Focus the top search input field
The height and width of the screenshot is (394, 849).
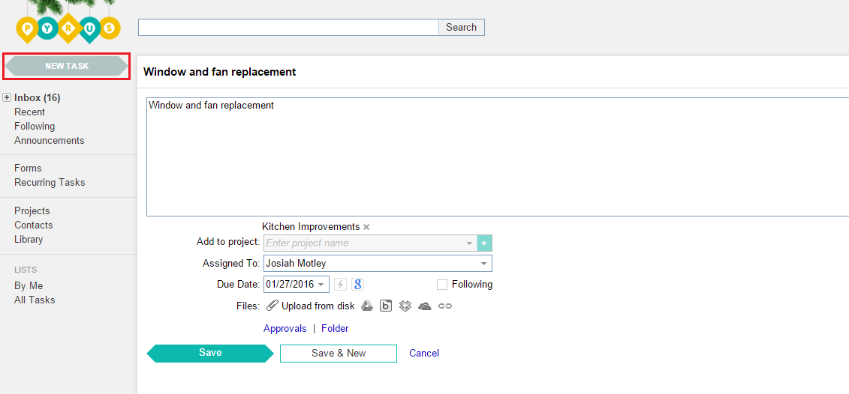pyautogui.click(x=288, y=27)
